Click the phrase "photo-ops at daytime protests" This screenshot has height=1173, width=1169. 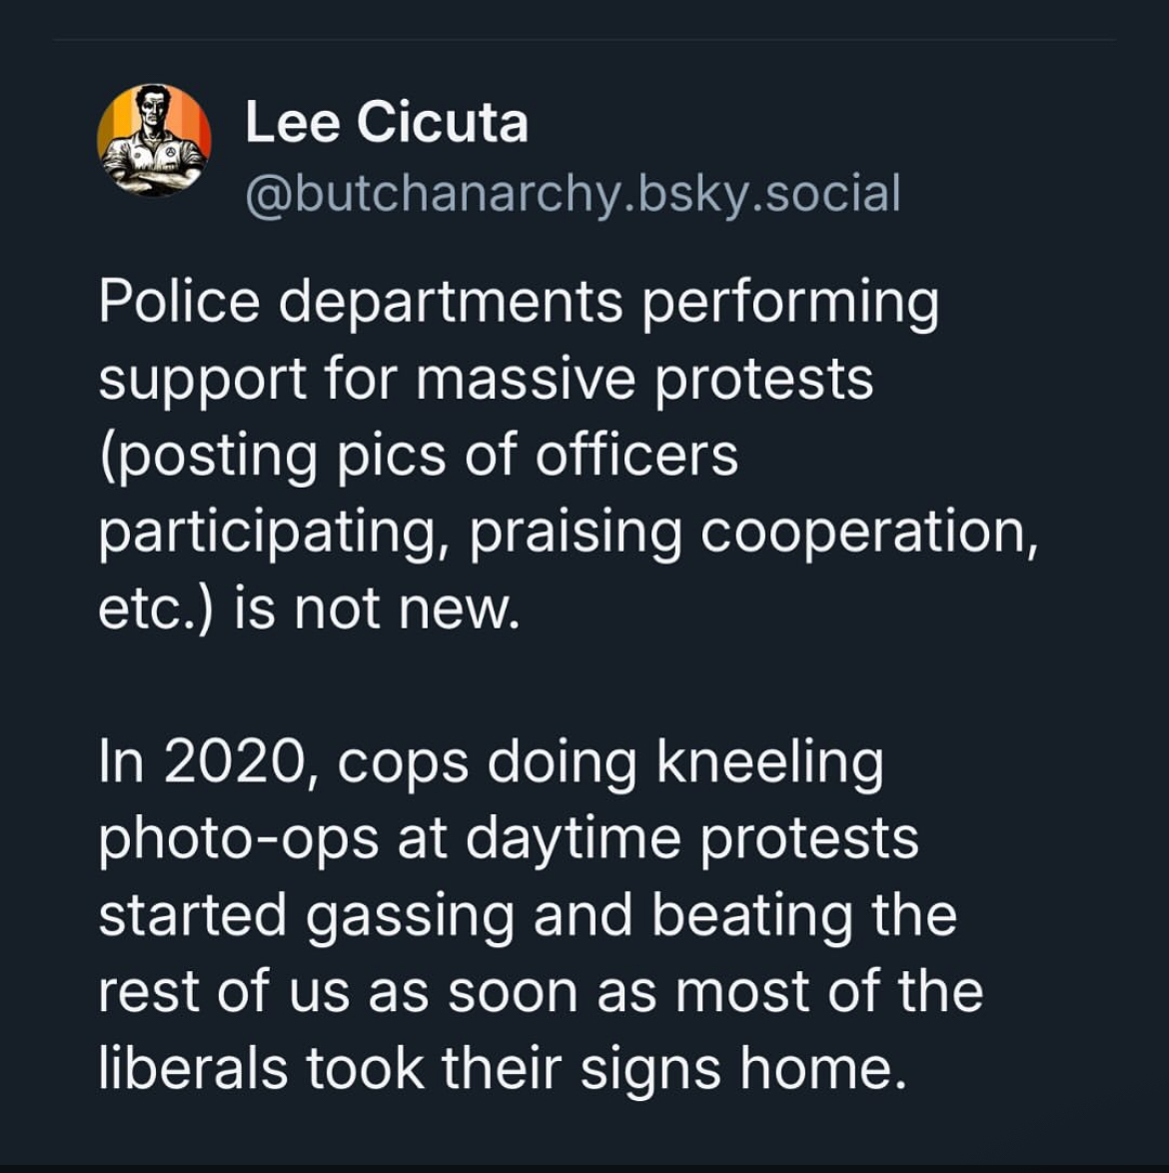[508, 838]
